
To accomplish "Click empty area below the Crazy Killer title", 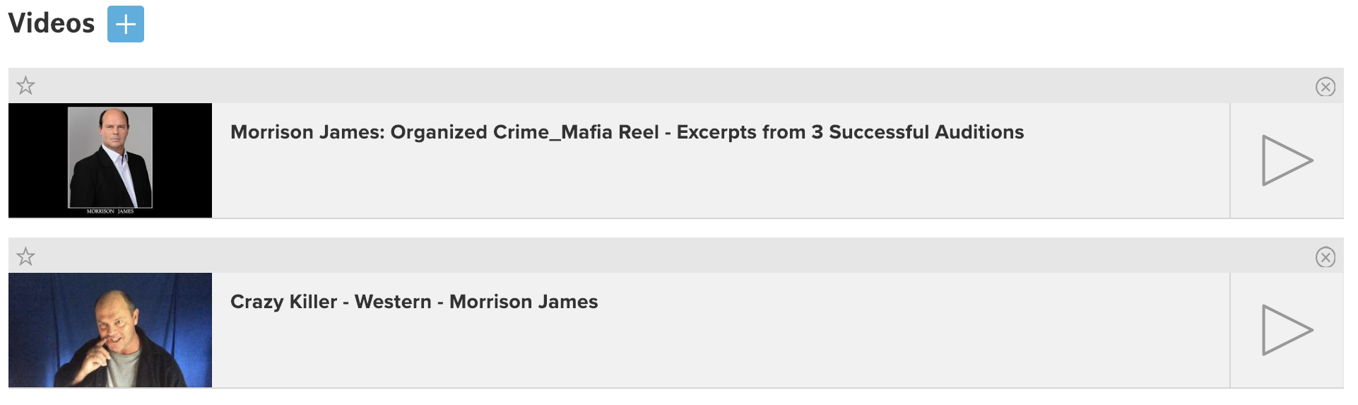I will (707, 353).
